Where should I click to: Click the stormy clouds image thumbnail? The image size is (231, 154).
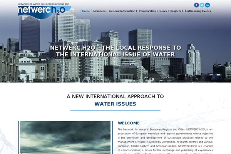(x=65, y=137)
